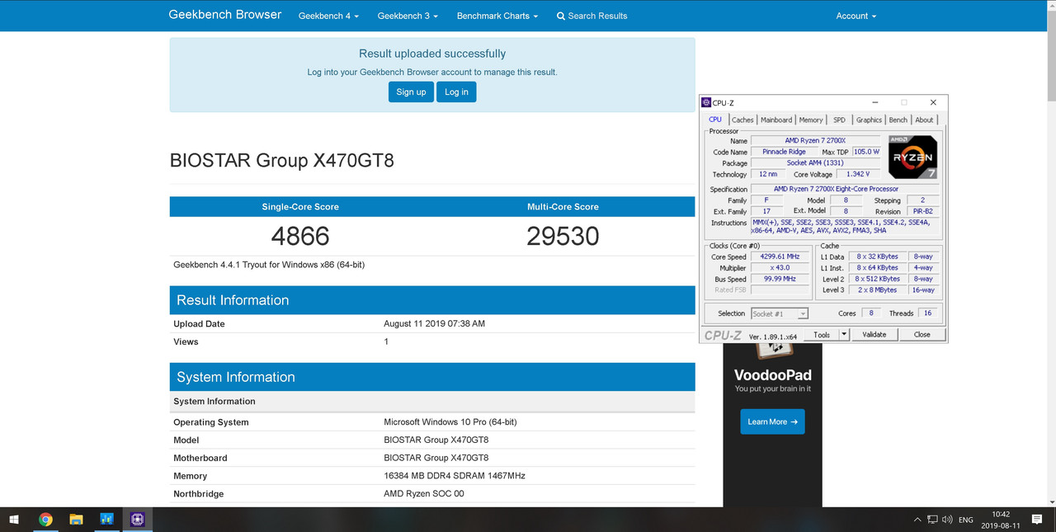Click the Threads value 16
1056x532 pixels.
(928, 313)
